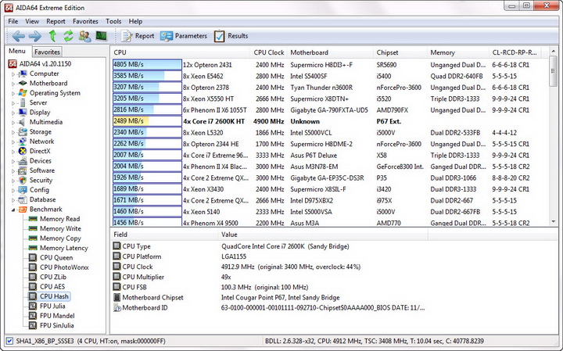The image size is (563, 351).
Task: Select the CPU Hash benchmark
Action: 48,296
